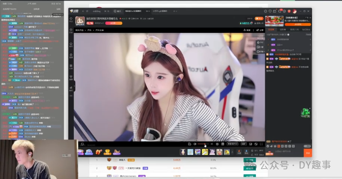Screen dimensions: 342x179
Task: Select the fourth tab in chat panel
Action: point(306,30)
